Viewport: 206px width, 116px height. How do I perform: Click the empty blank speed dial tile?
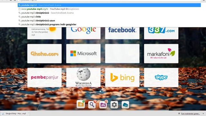coord(122,53)
